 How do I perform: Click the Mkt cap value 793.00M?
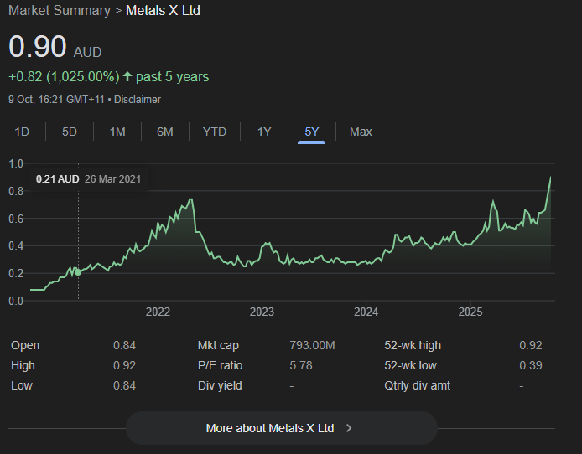pos(312,345)
